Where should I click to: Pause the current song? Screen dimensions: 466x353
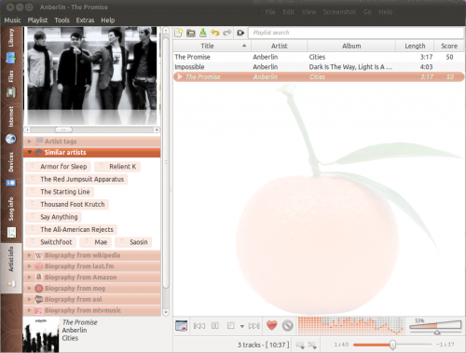pyautogui.click(x=215, y=326)
